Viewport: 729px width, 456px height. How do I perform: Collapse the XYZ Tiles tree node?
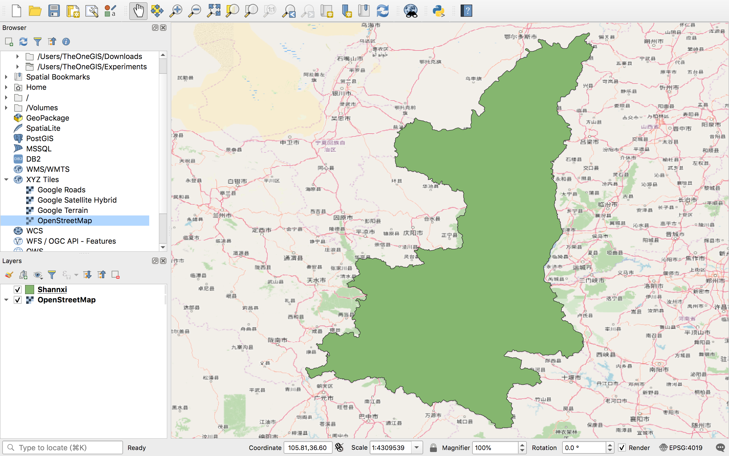7,180
